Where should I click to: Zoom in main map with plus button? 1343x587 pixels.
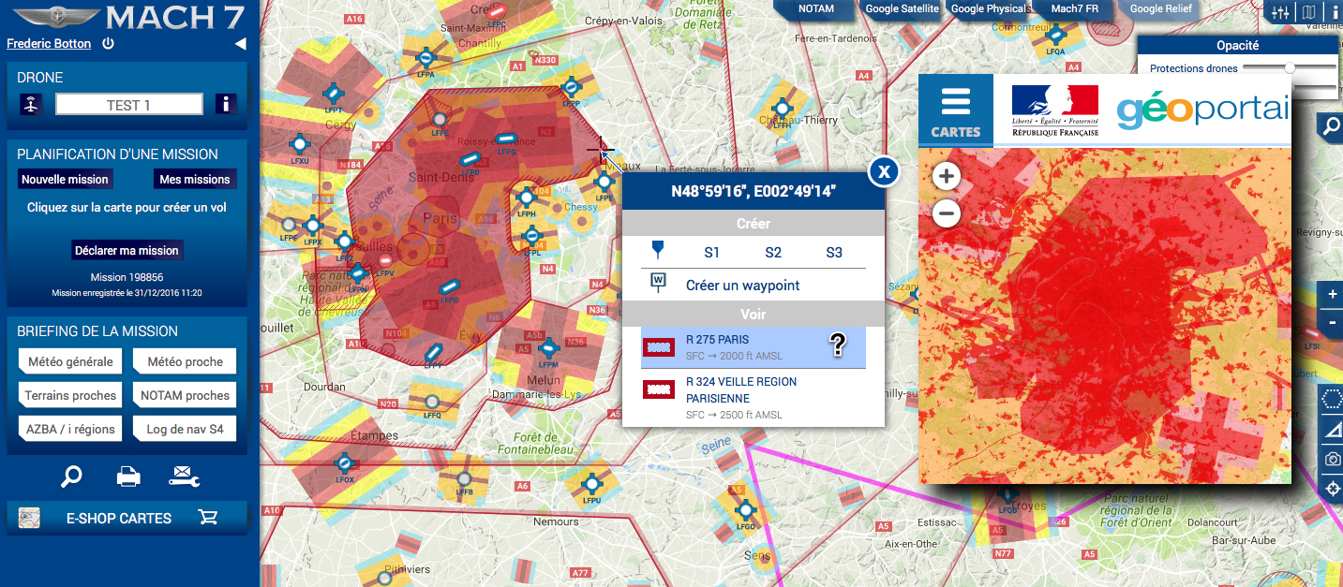1333,294
